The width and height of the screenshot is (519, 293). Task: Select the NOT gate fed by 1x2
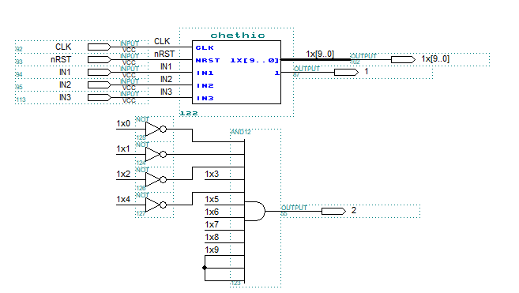click(x=156, y=179)
